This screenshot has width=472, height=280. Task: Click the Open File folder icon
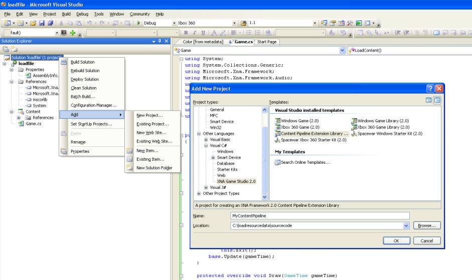[33, 23]
